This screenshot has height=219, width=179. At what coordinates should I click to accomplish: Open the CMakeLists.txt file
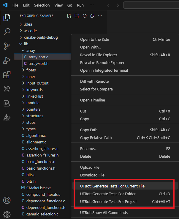38,188
